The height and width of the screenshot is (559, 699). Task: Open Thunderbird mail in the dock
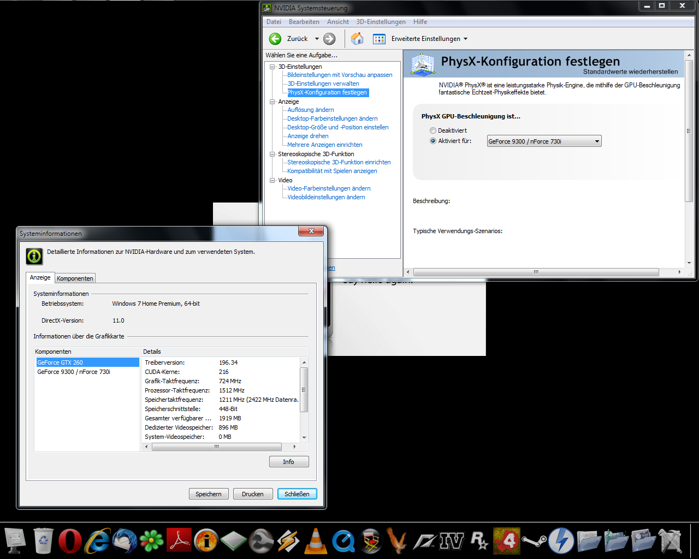(125, 541)
